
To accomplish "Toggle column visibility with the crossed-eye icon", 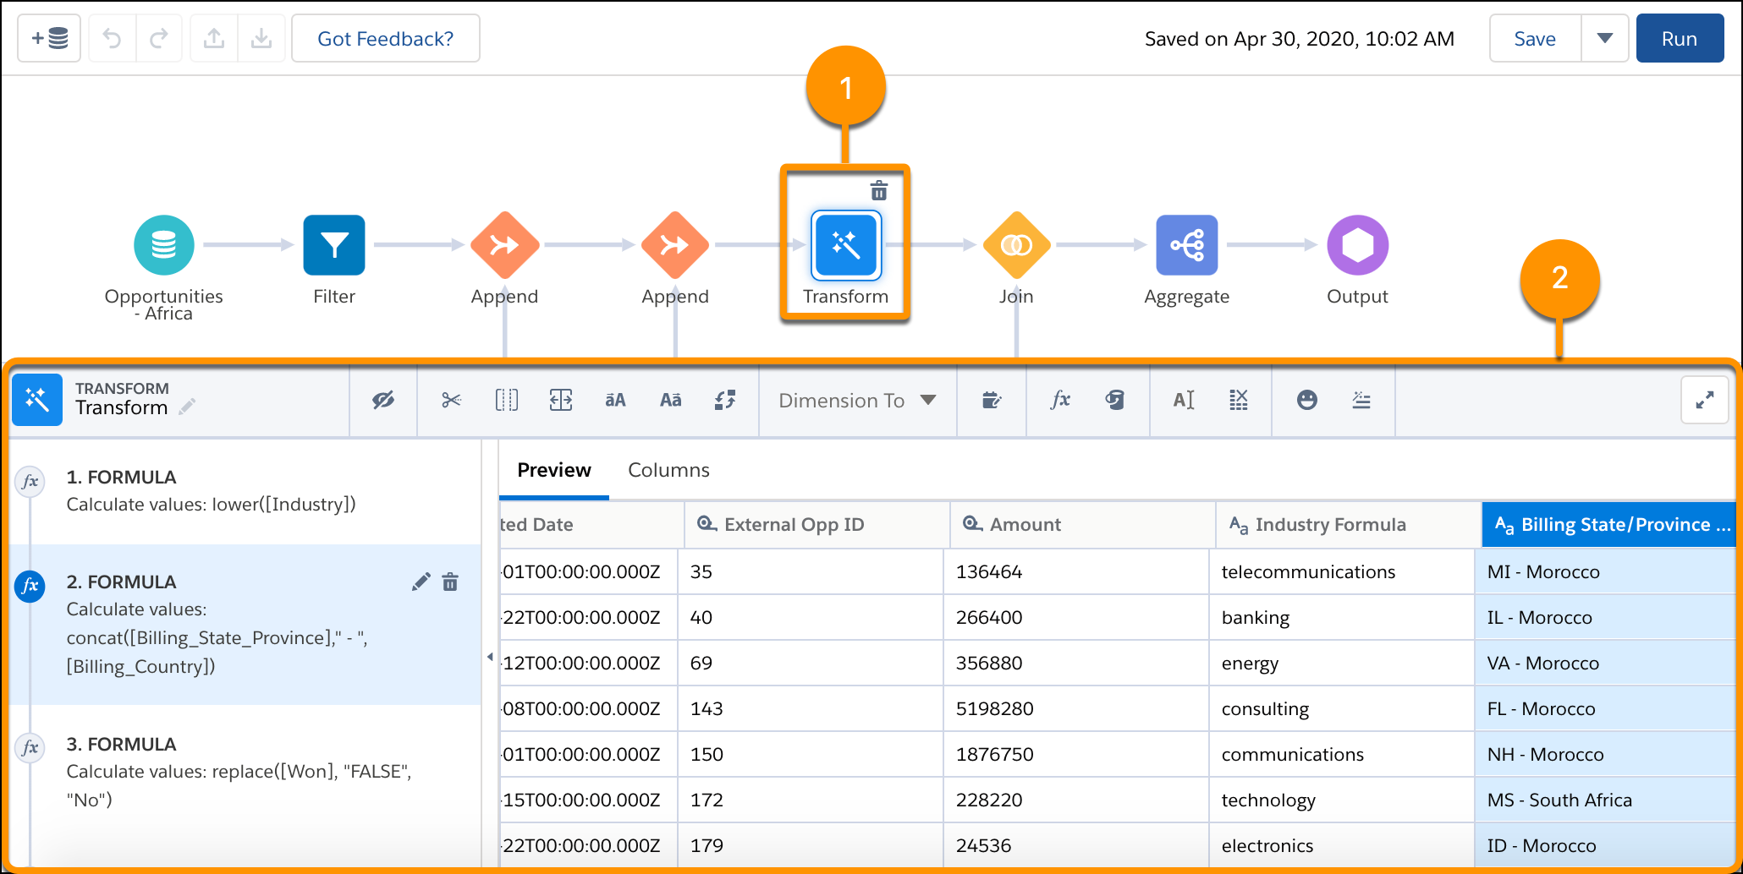I will coord(383,400).
